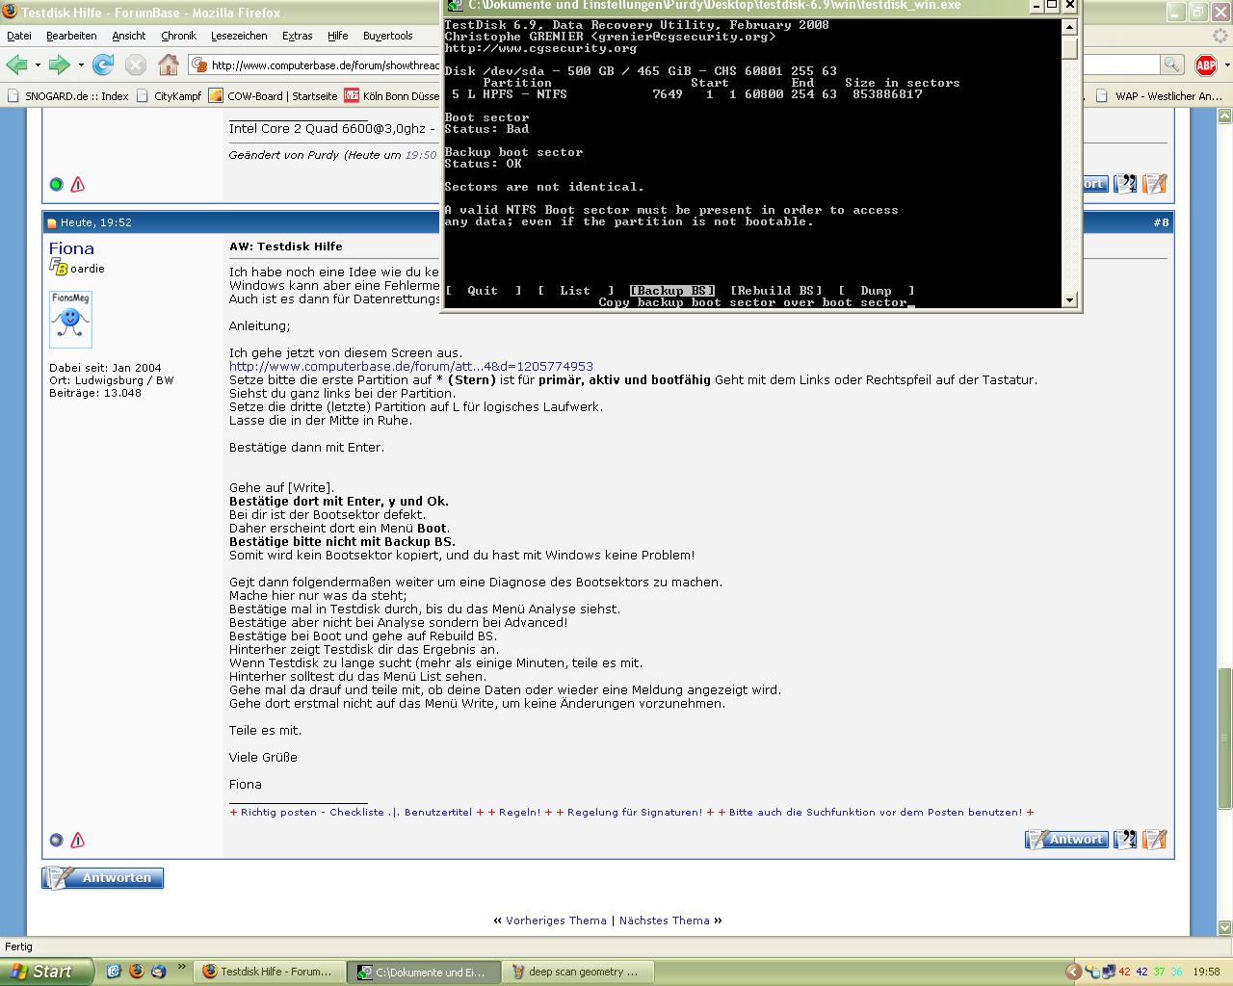Select List in the TestDisk menu

click(x=575, y=291)
